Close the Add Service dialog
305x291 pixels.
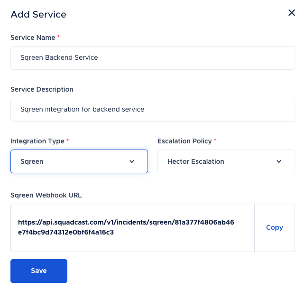[292, 13]
